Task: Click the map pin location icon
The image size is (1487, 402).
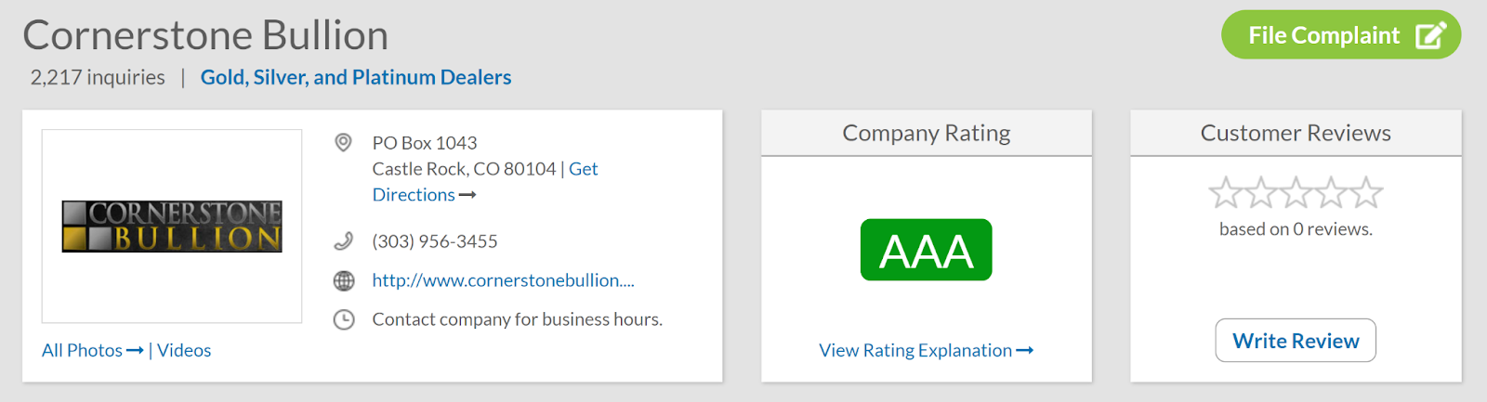Action: point(343,142)
